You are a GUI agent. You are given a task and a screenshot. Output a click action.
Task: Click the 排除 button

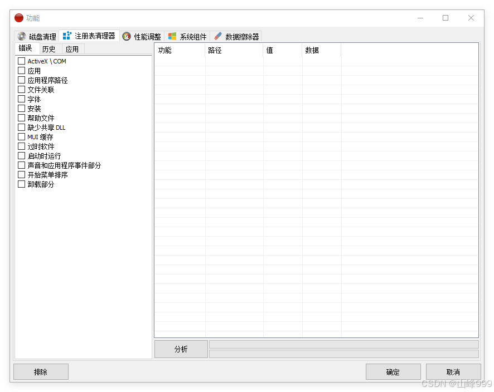[x=41, y=372]
